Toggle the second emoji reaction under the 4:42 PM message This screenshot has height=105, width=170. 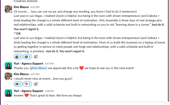[x=27, y=57]
